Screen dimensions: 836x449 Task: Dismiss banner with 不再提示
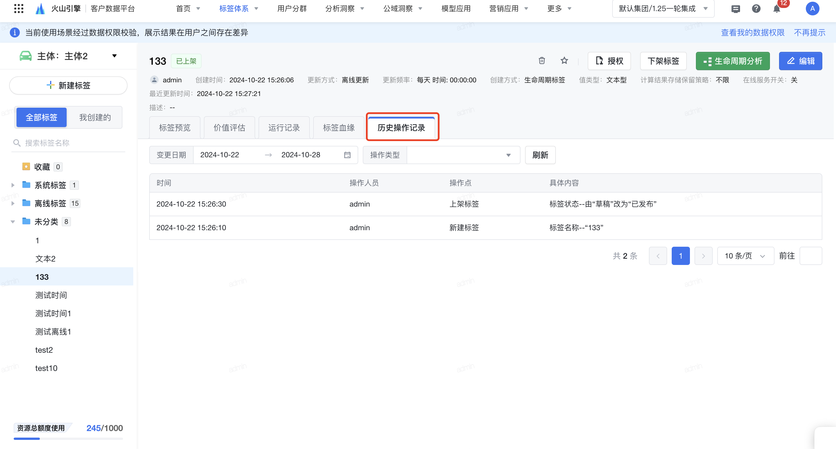810,32
